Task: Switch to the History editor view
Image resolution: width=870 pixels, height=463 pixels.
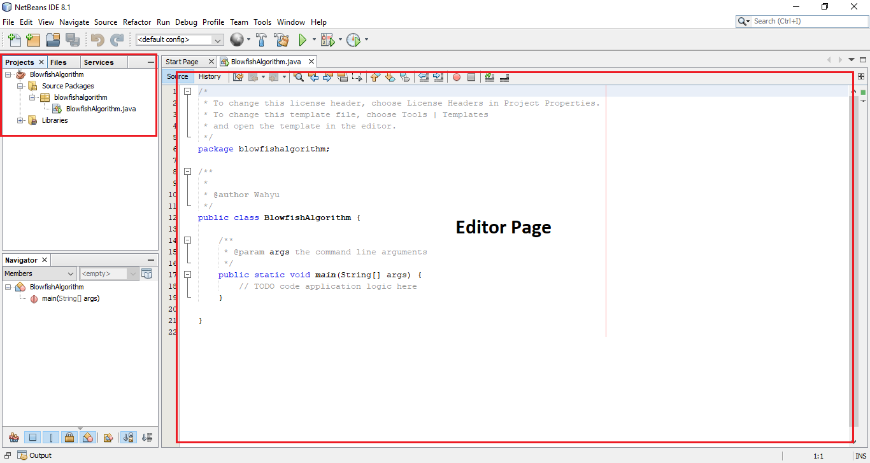Action: point(210,77)
